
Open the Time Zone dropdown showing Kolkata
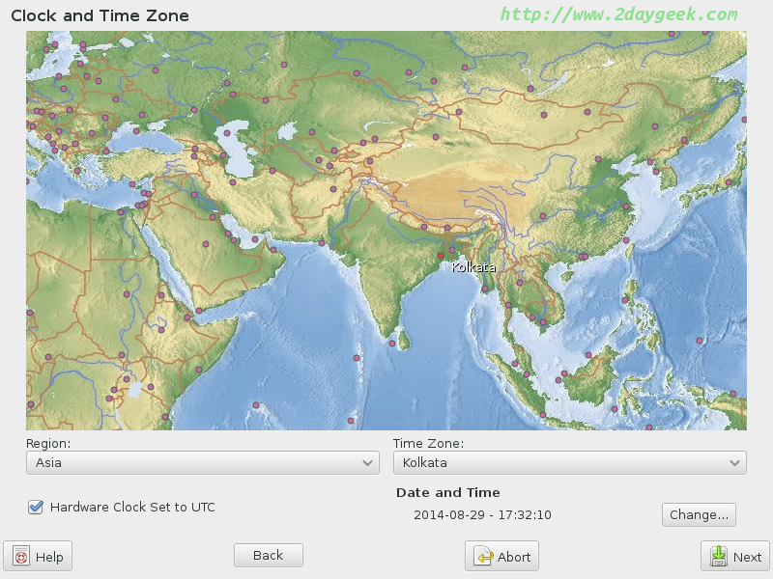[569, 463]
